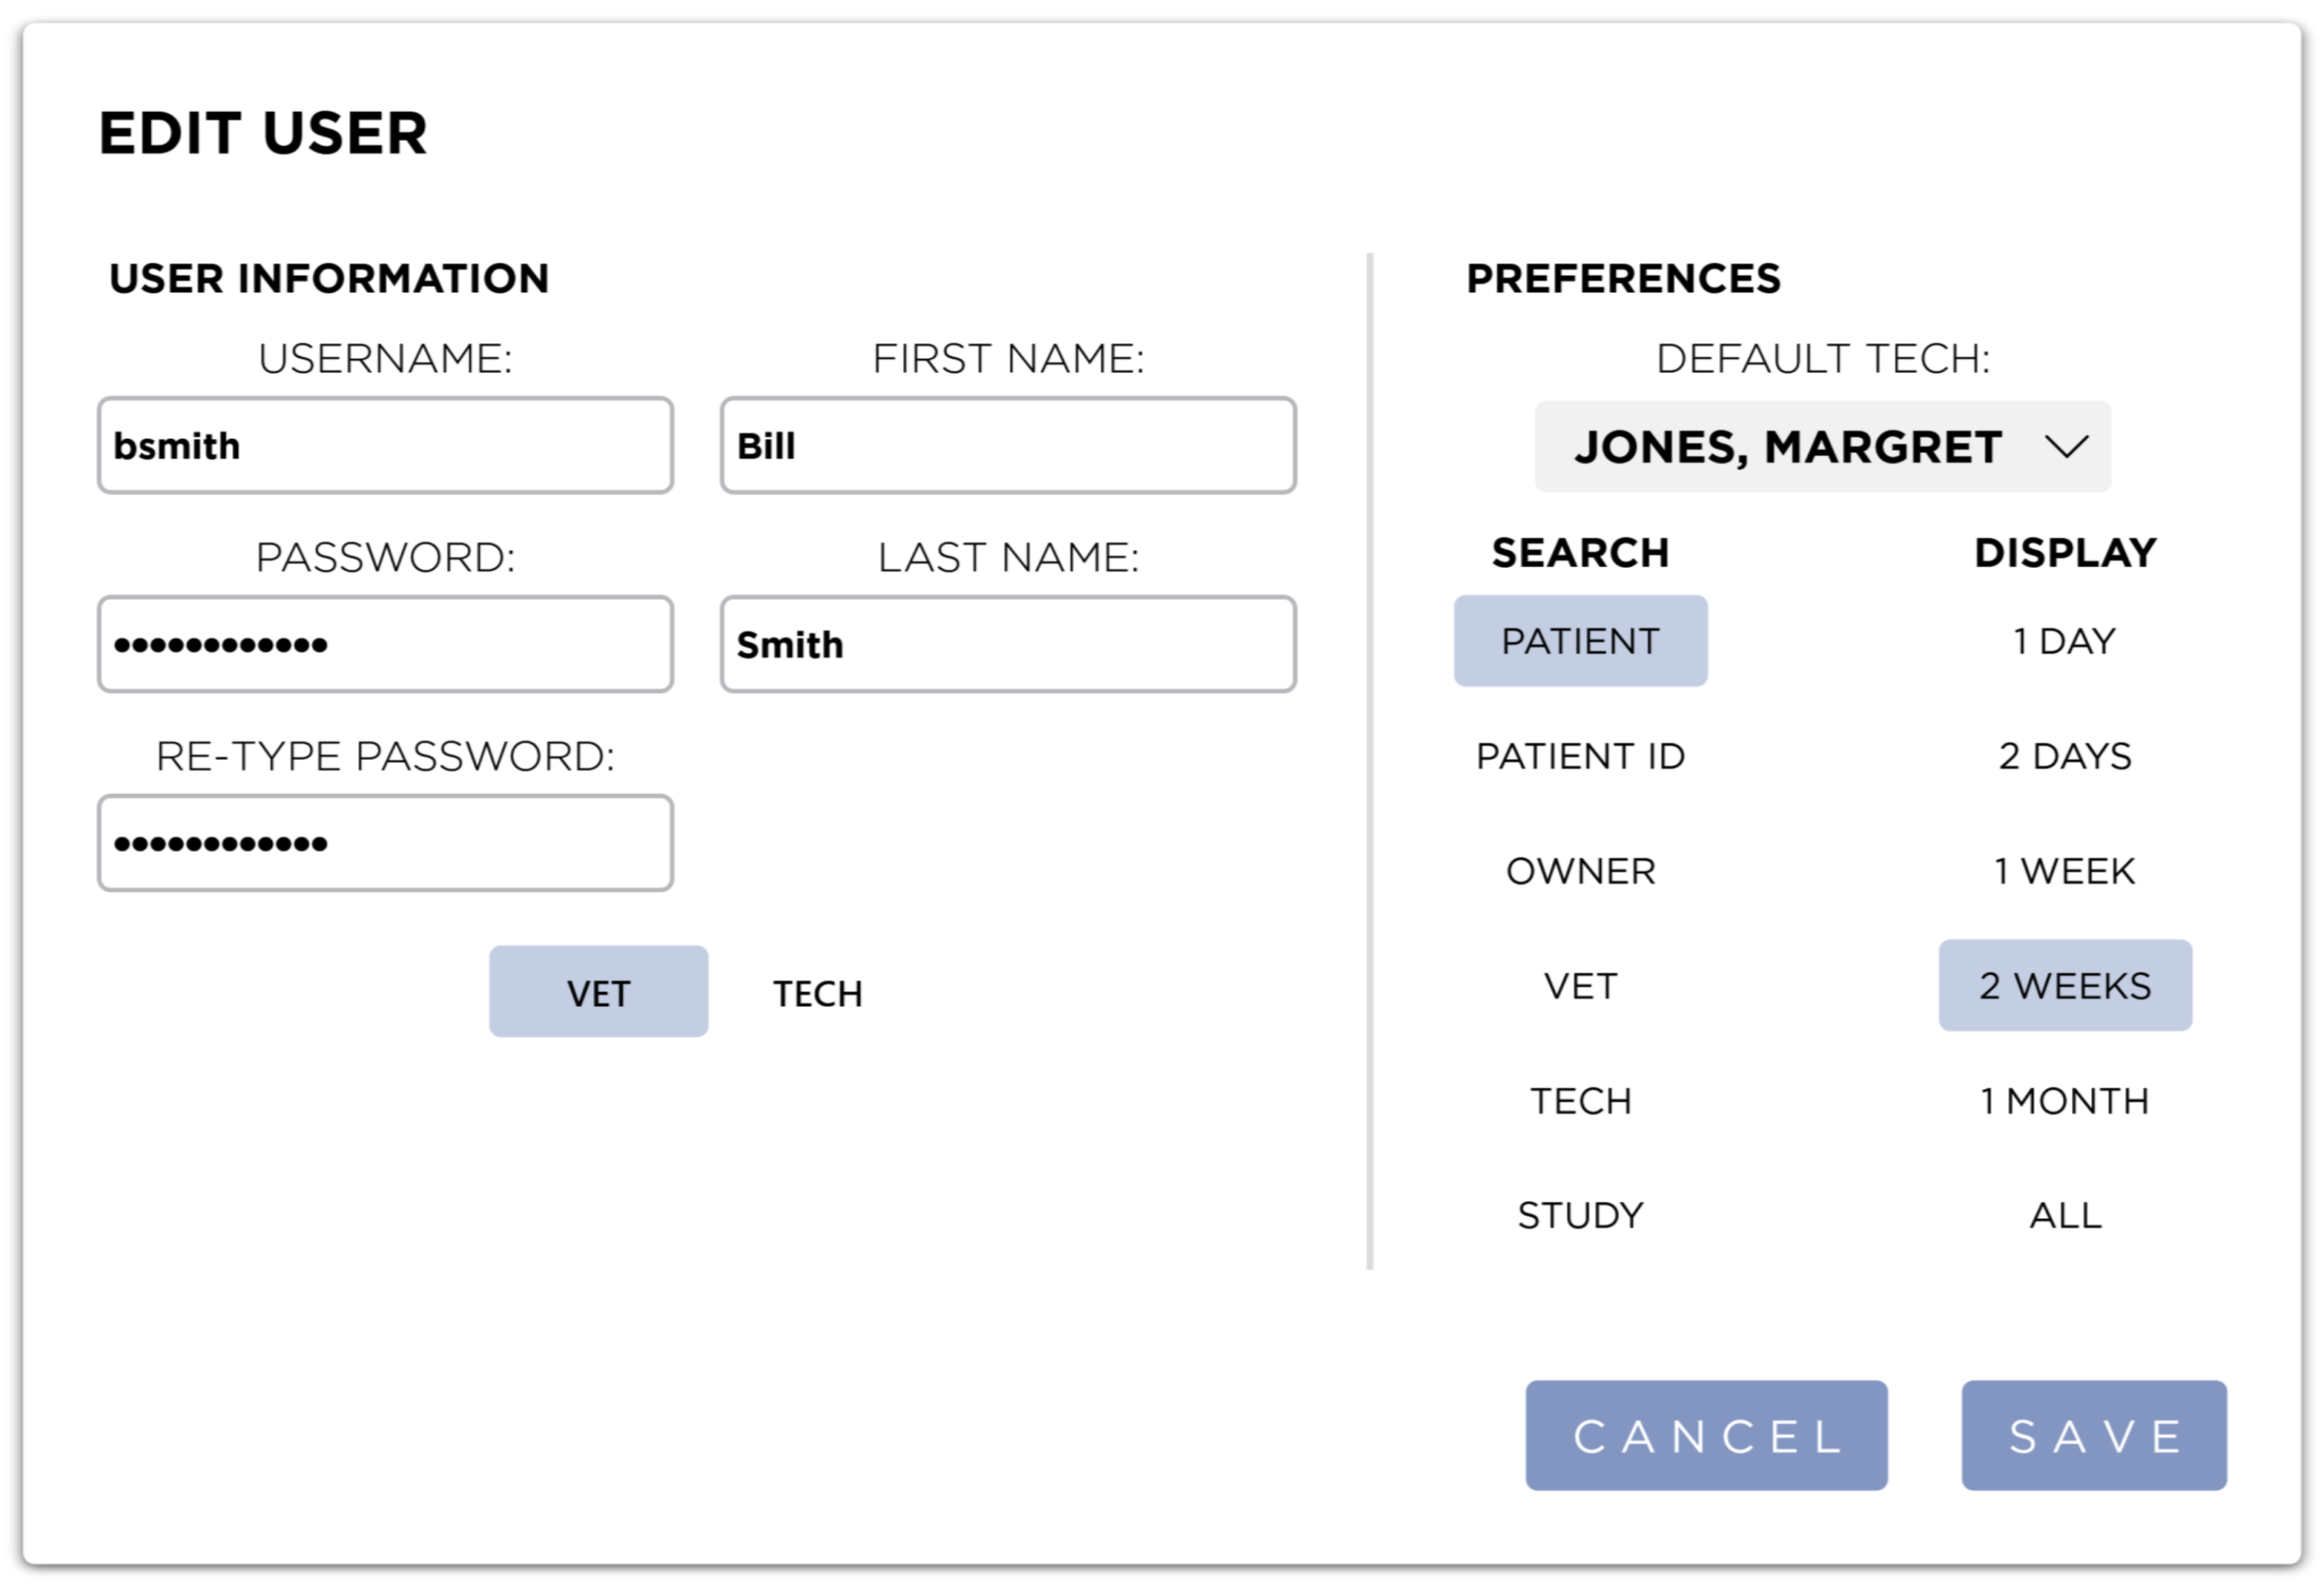The height and width of the screenshot is (1591, 2324).
Task: Focus the Username field containing bsmith
Action: coord(385,446)
